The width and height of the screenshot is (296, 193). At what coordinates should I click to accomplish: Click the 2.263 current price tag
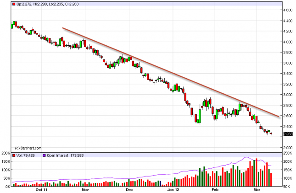click(288, 134)
